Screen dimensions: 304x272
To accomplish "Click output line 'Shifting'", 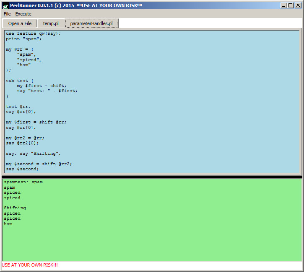I will tap(15, 208).
